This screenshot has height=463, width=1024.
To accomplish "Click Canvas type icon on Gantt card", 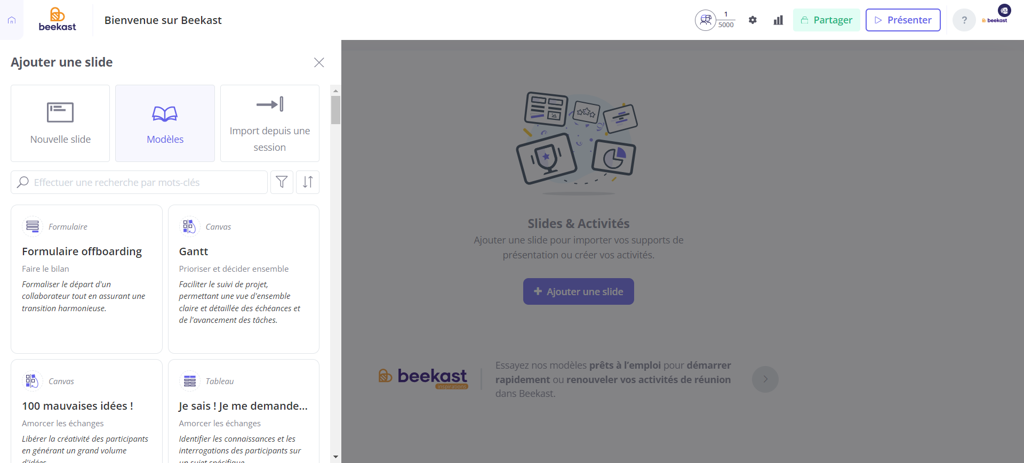I will (x=189, y=226).
